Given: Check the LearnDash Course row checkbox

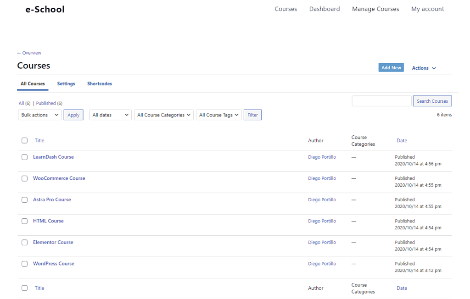Looking at the screenshot, I should [x=25, y=157].
